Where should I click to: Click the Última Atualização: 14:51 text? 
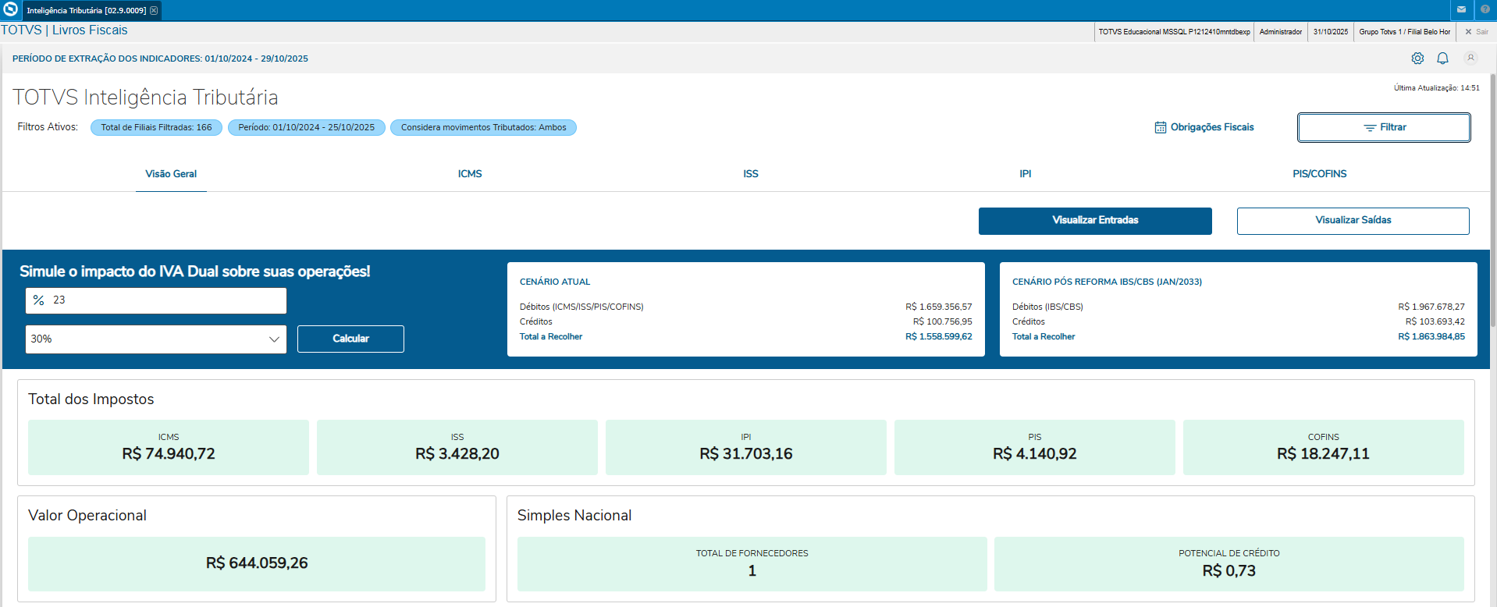1437,88
